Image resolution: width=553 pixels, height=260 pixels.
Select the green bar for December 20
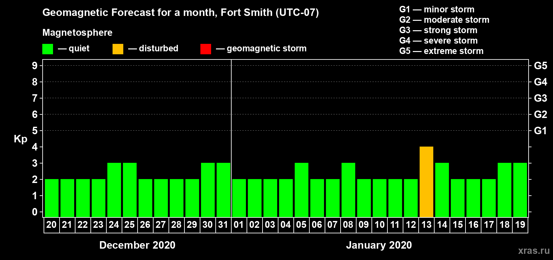pyautogui.click(x=52, y=198)
